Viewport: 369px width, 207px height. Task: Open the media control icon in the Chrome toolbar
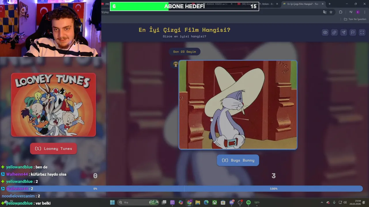pos(351,12)
